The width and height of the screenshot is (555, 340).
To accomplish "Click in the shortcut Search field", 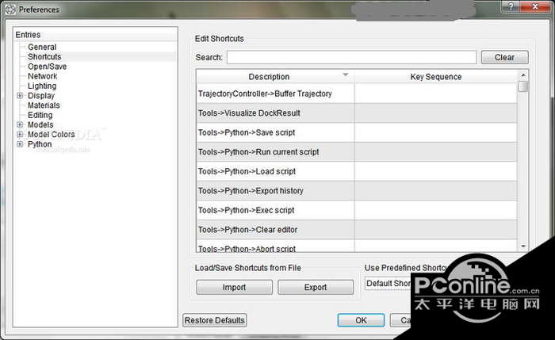I will pos(351,57).
